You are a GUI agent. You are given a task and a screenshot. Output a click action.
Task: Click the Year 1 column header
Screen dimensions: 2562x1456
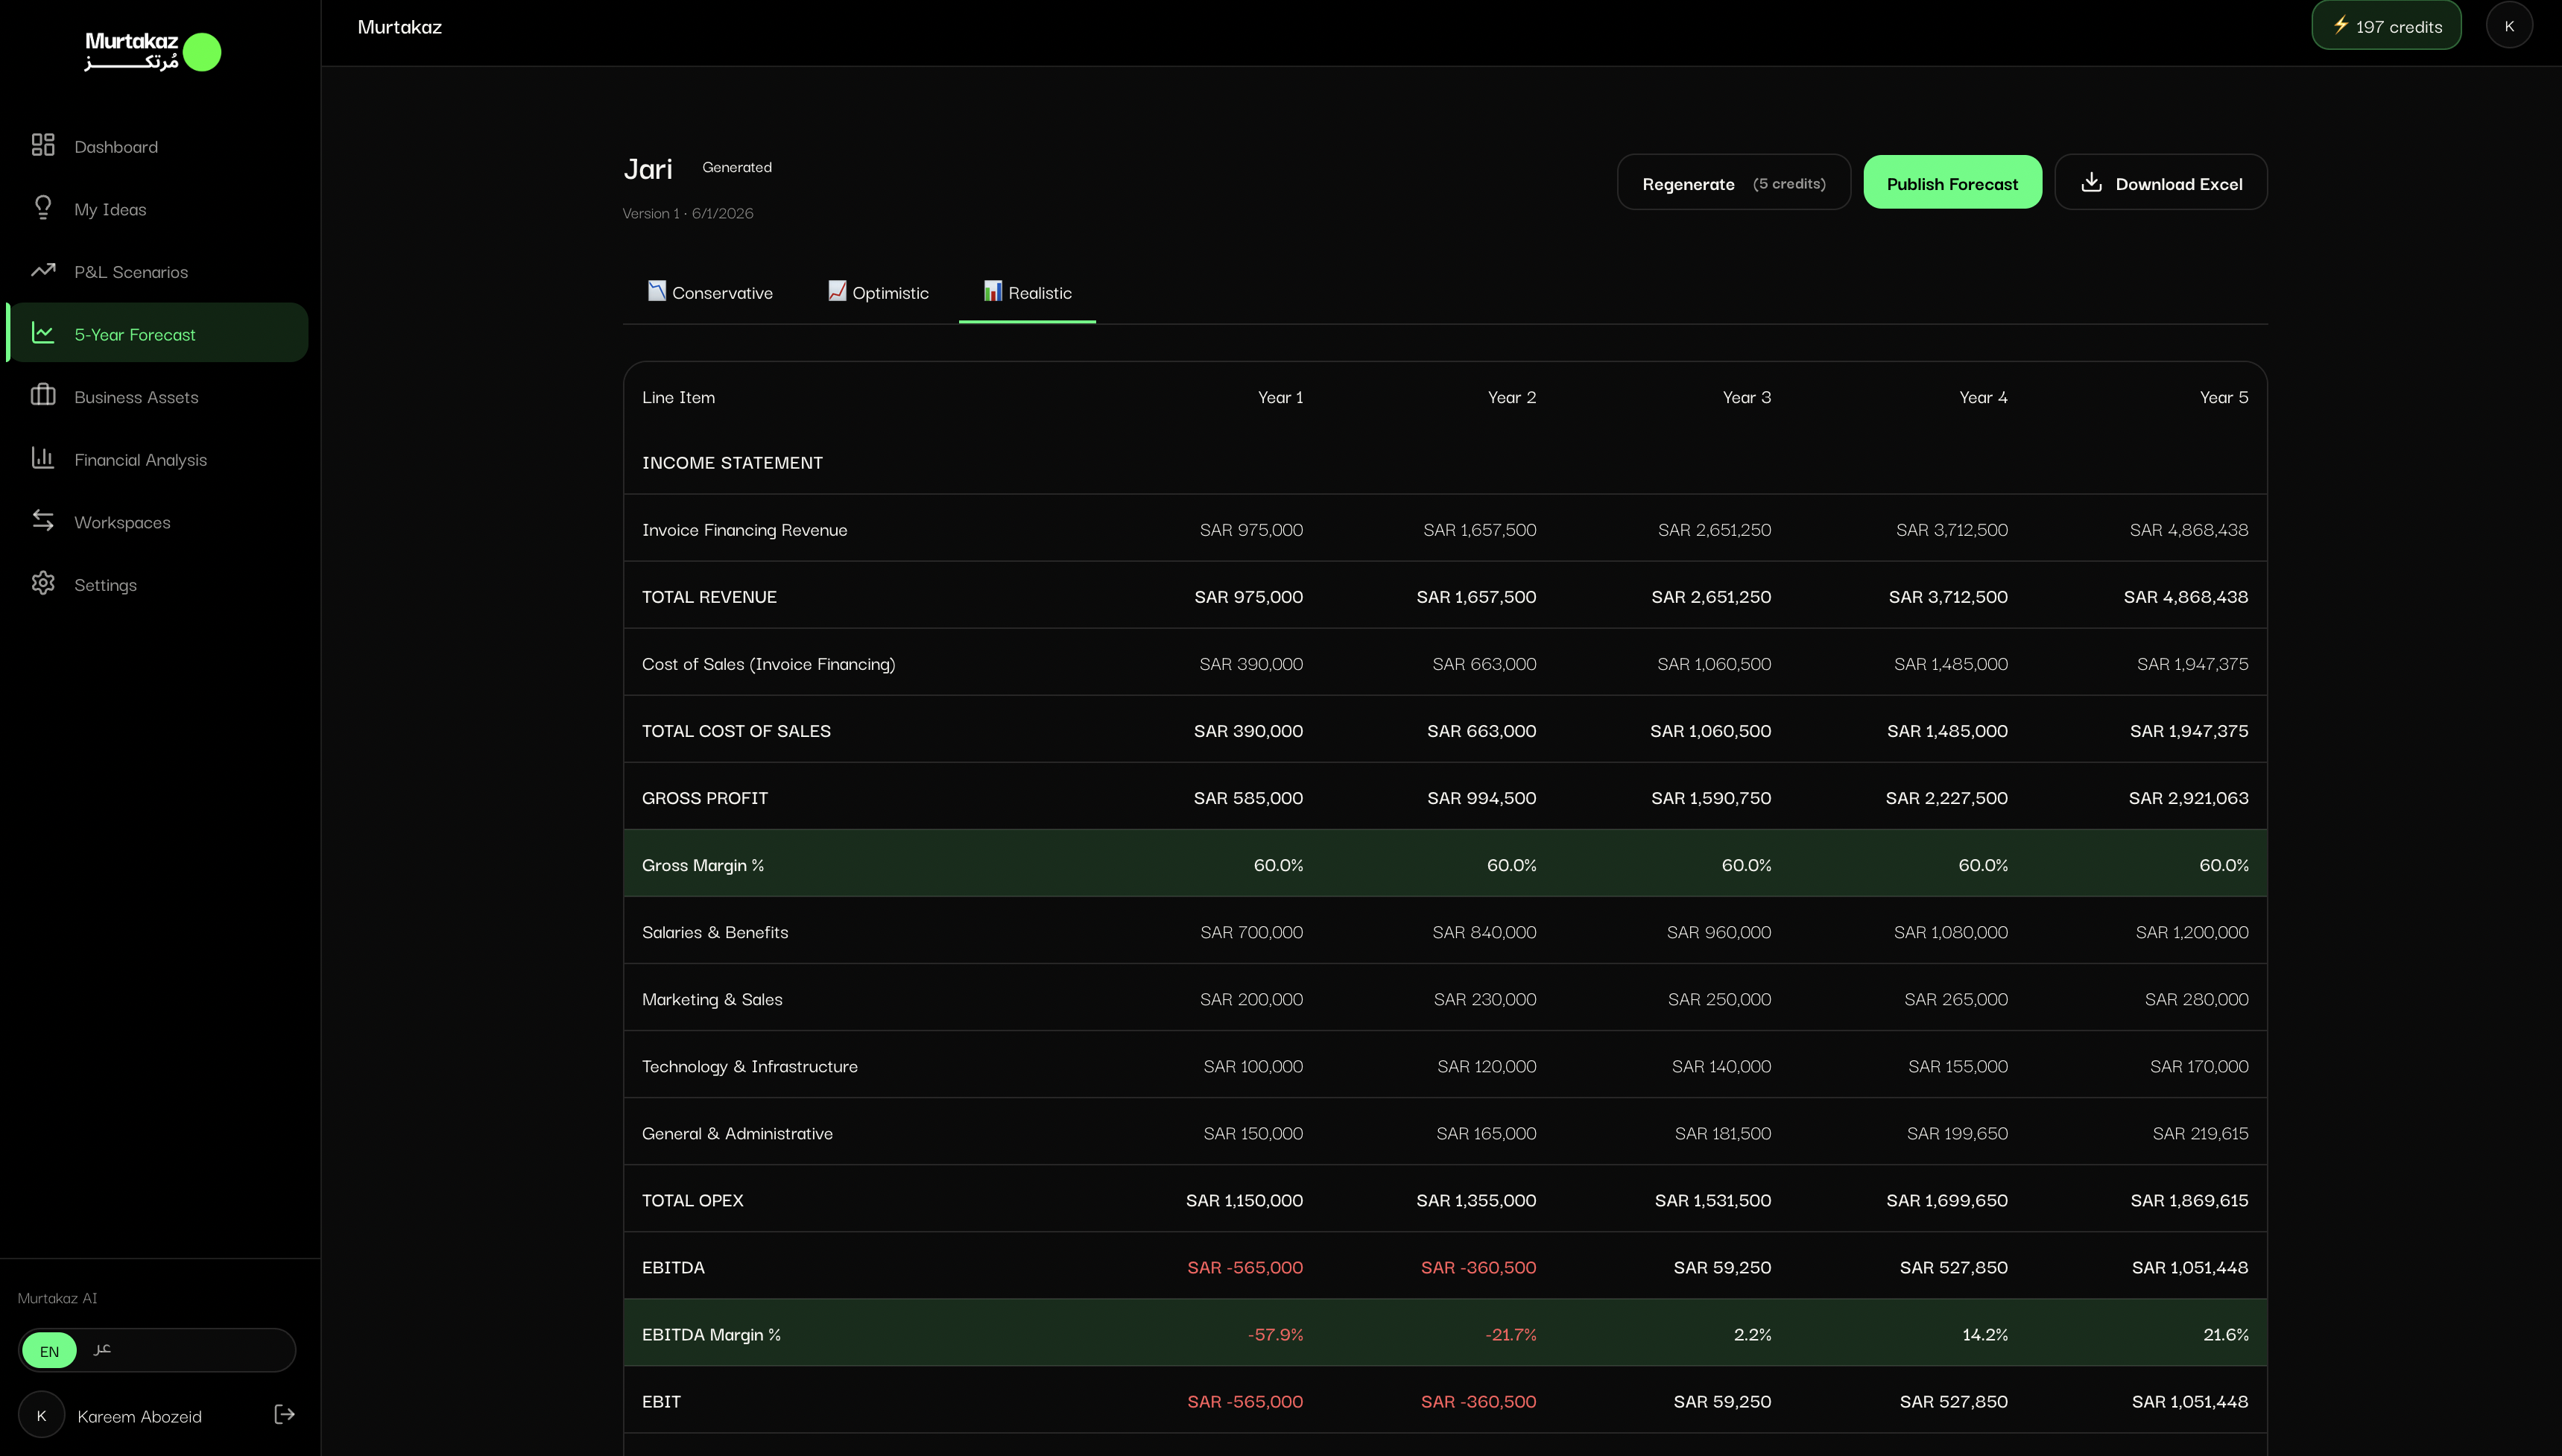1280,397
